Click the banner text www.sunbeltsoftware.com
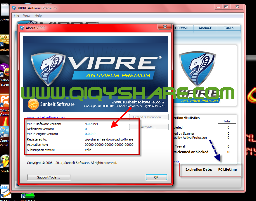Screen dimensions: 256x201 138,102
